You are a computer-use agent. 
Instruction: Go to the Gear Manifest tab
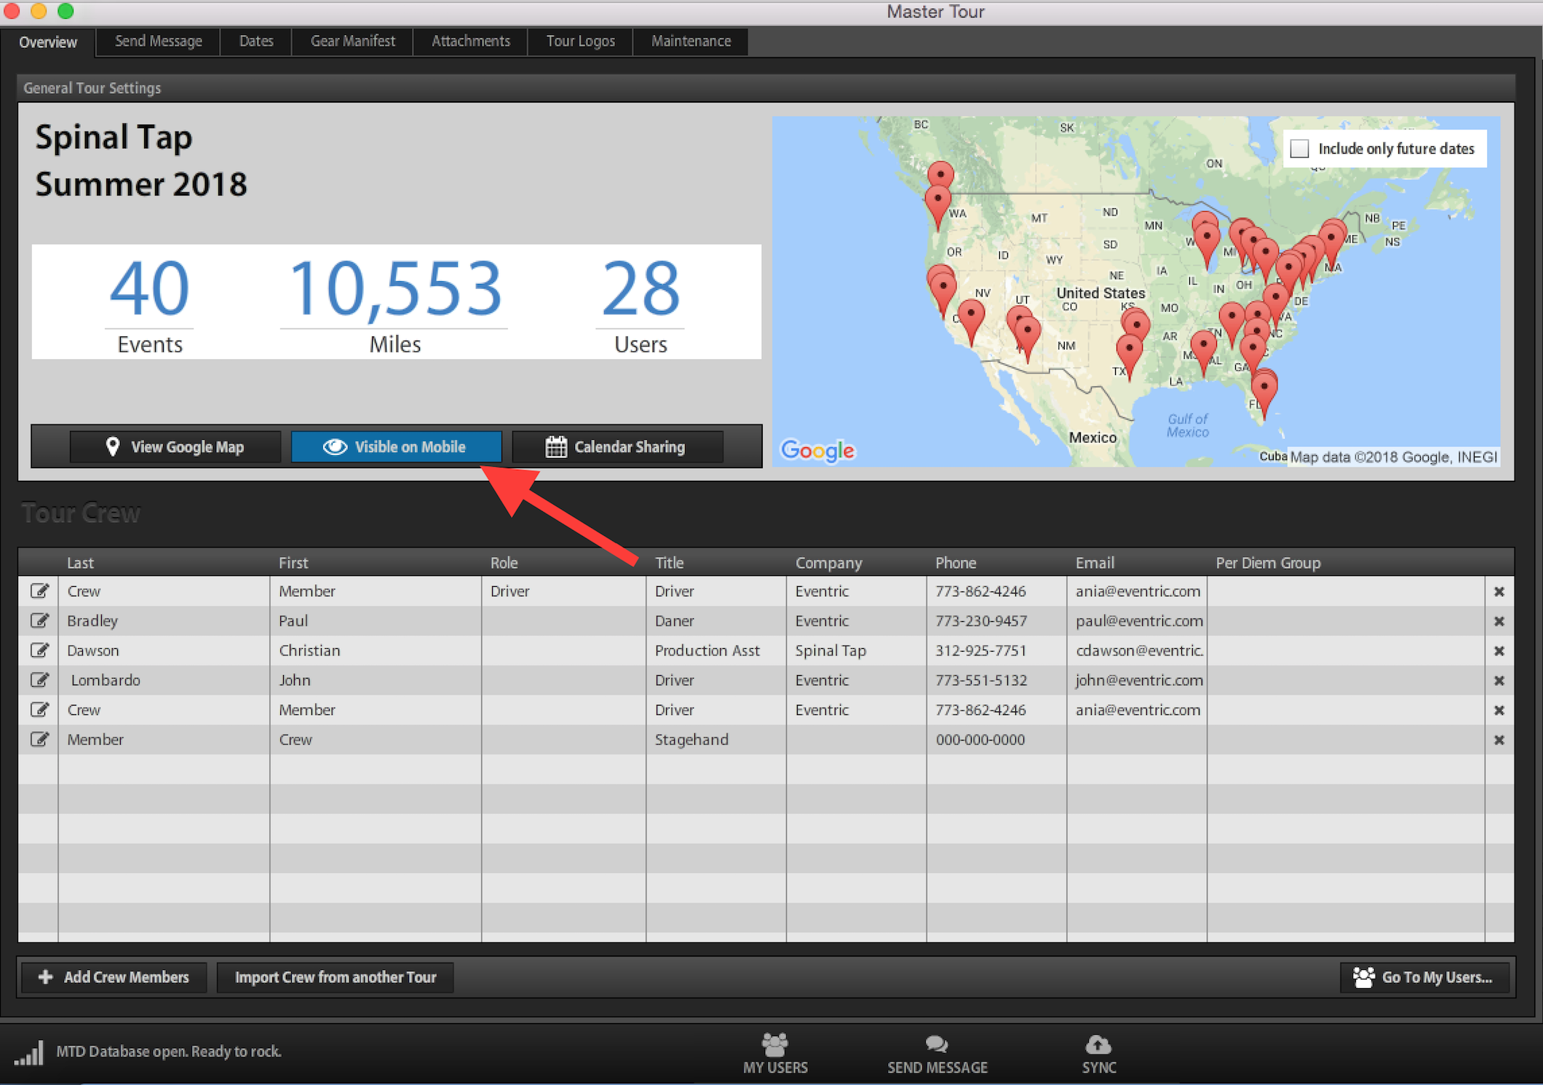(x=353, y=42)
